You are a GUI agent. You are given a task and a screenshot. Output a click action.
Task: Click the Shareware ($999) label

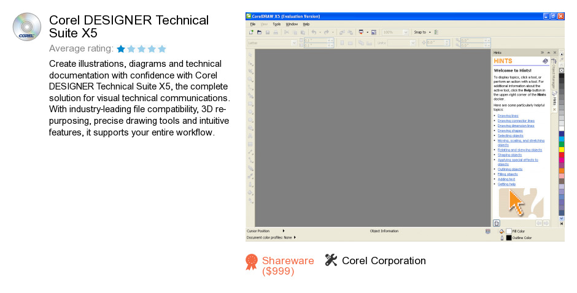coord(288,266)
